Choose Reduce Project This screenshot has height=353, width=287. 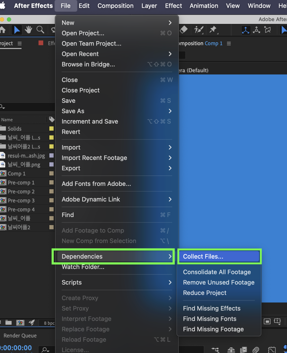click(219, 293)
